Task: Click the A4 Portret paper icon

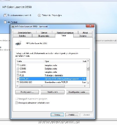Action: pyautogui.click(x=5, y=22)
